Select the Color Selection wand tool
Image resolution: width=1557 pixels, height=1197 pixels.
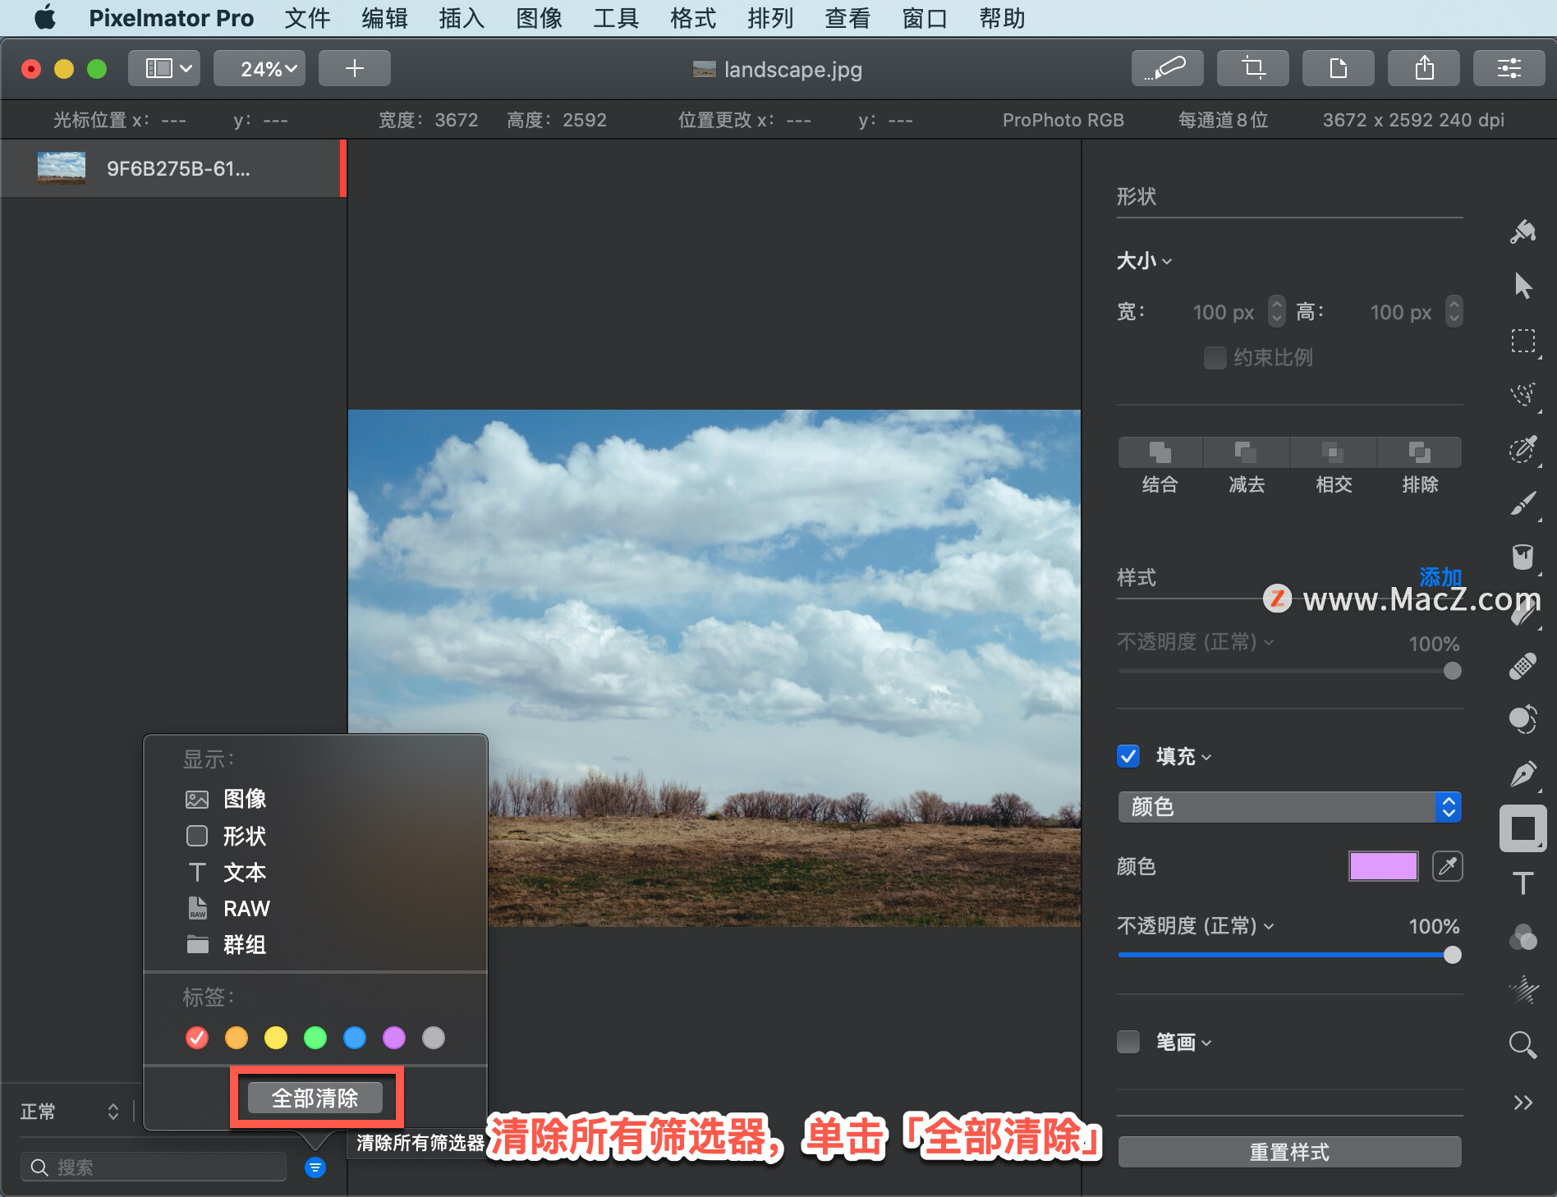tap(1523, 449)
